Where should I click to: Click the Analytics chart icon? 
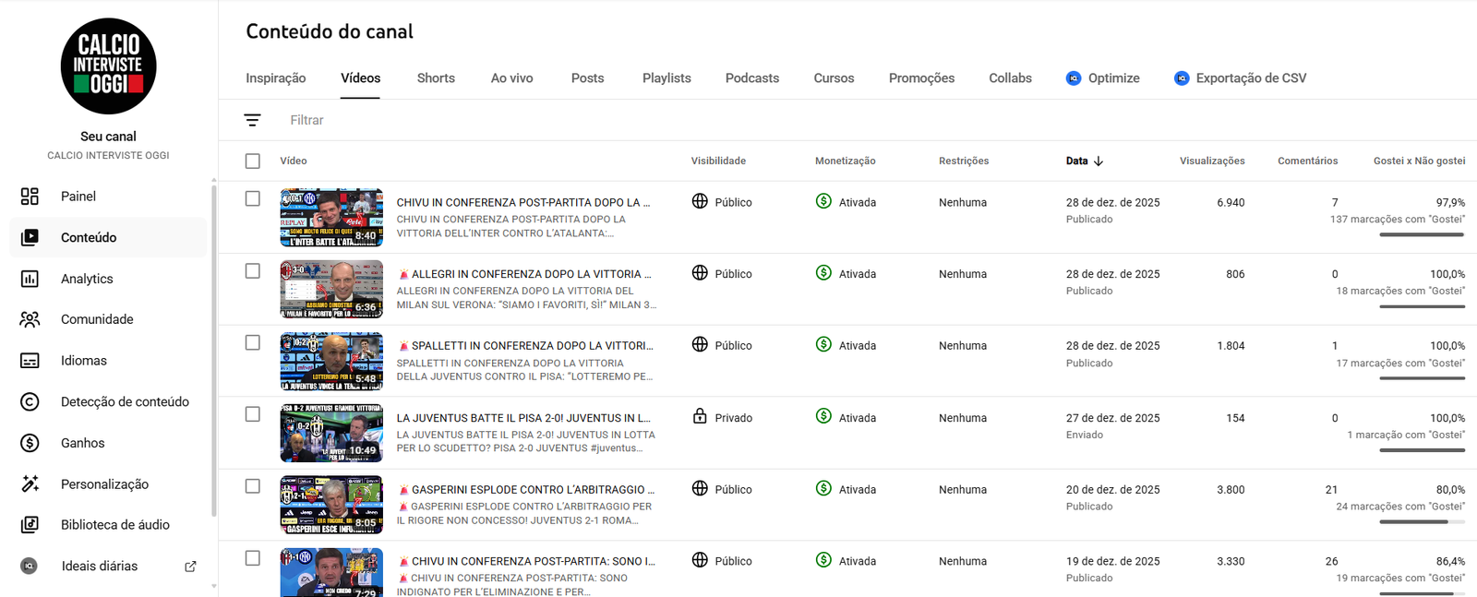coord(30,279)
